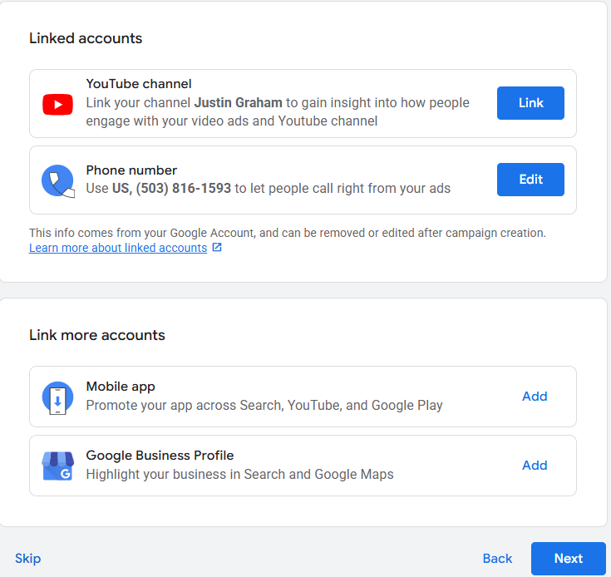The height and width of the screenshot is (577, 611).
Task: Open Learn more about linked accounts
Action: tap(118, 248)
